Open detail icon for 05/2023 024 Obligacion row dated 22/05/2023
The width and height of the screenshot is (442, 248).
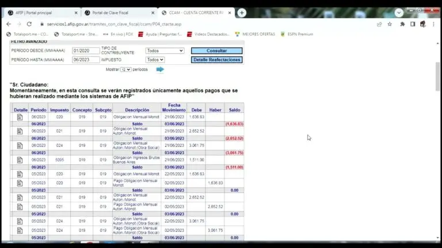pyautogui.click(x=20, y=221)
